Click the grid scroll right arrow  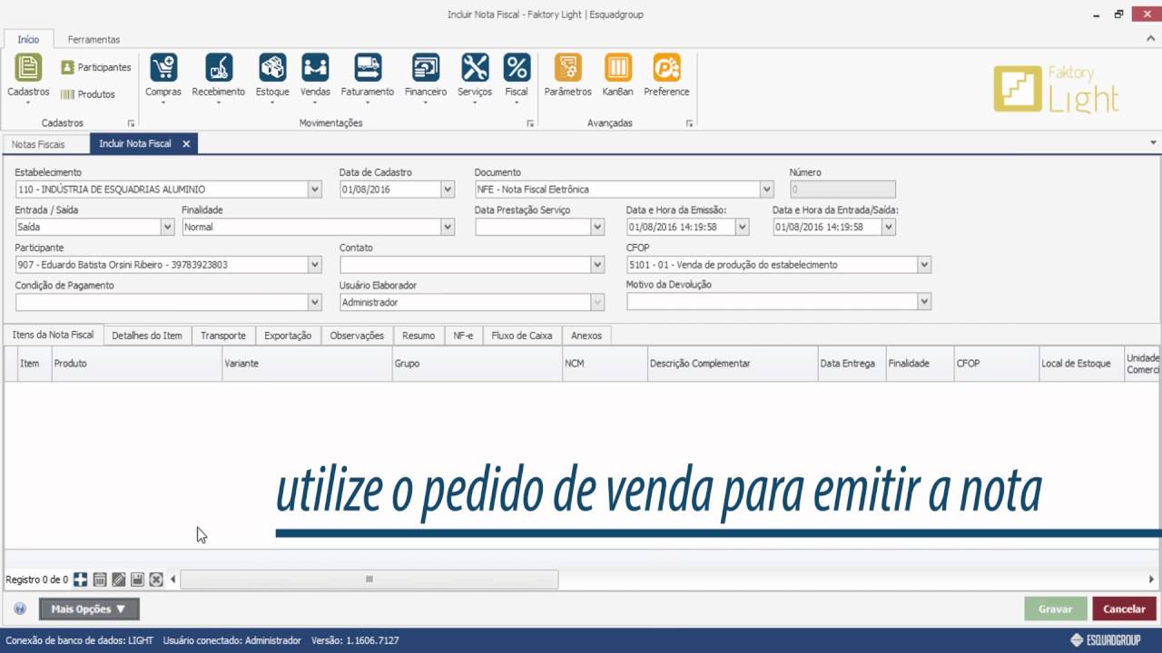coord(1152,580)
